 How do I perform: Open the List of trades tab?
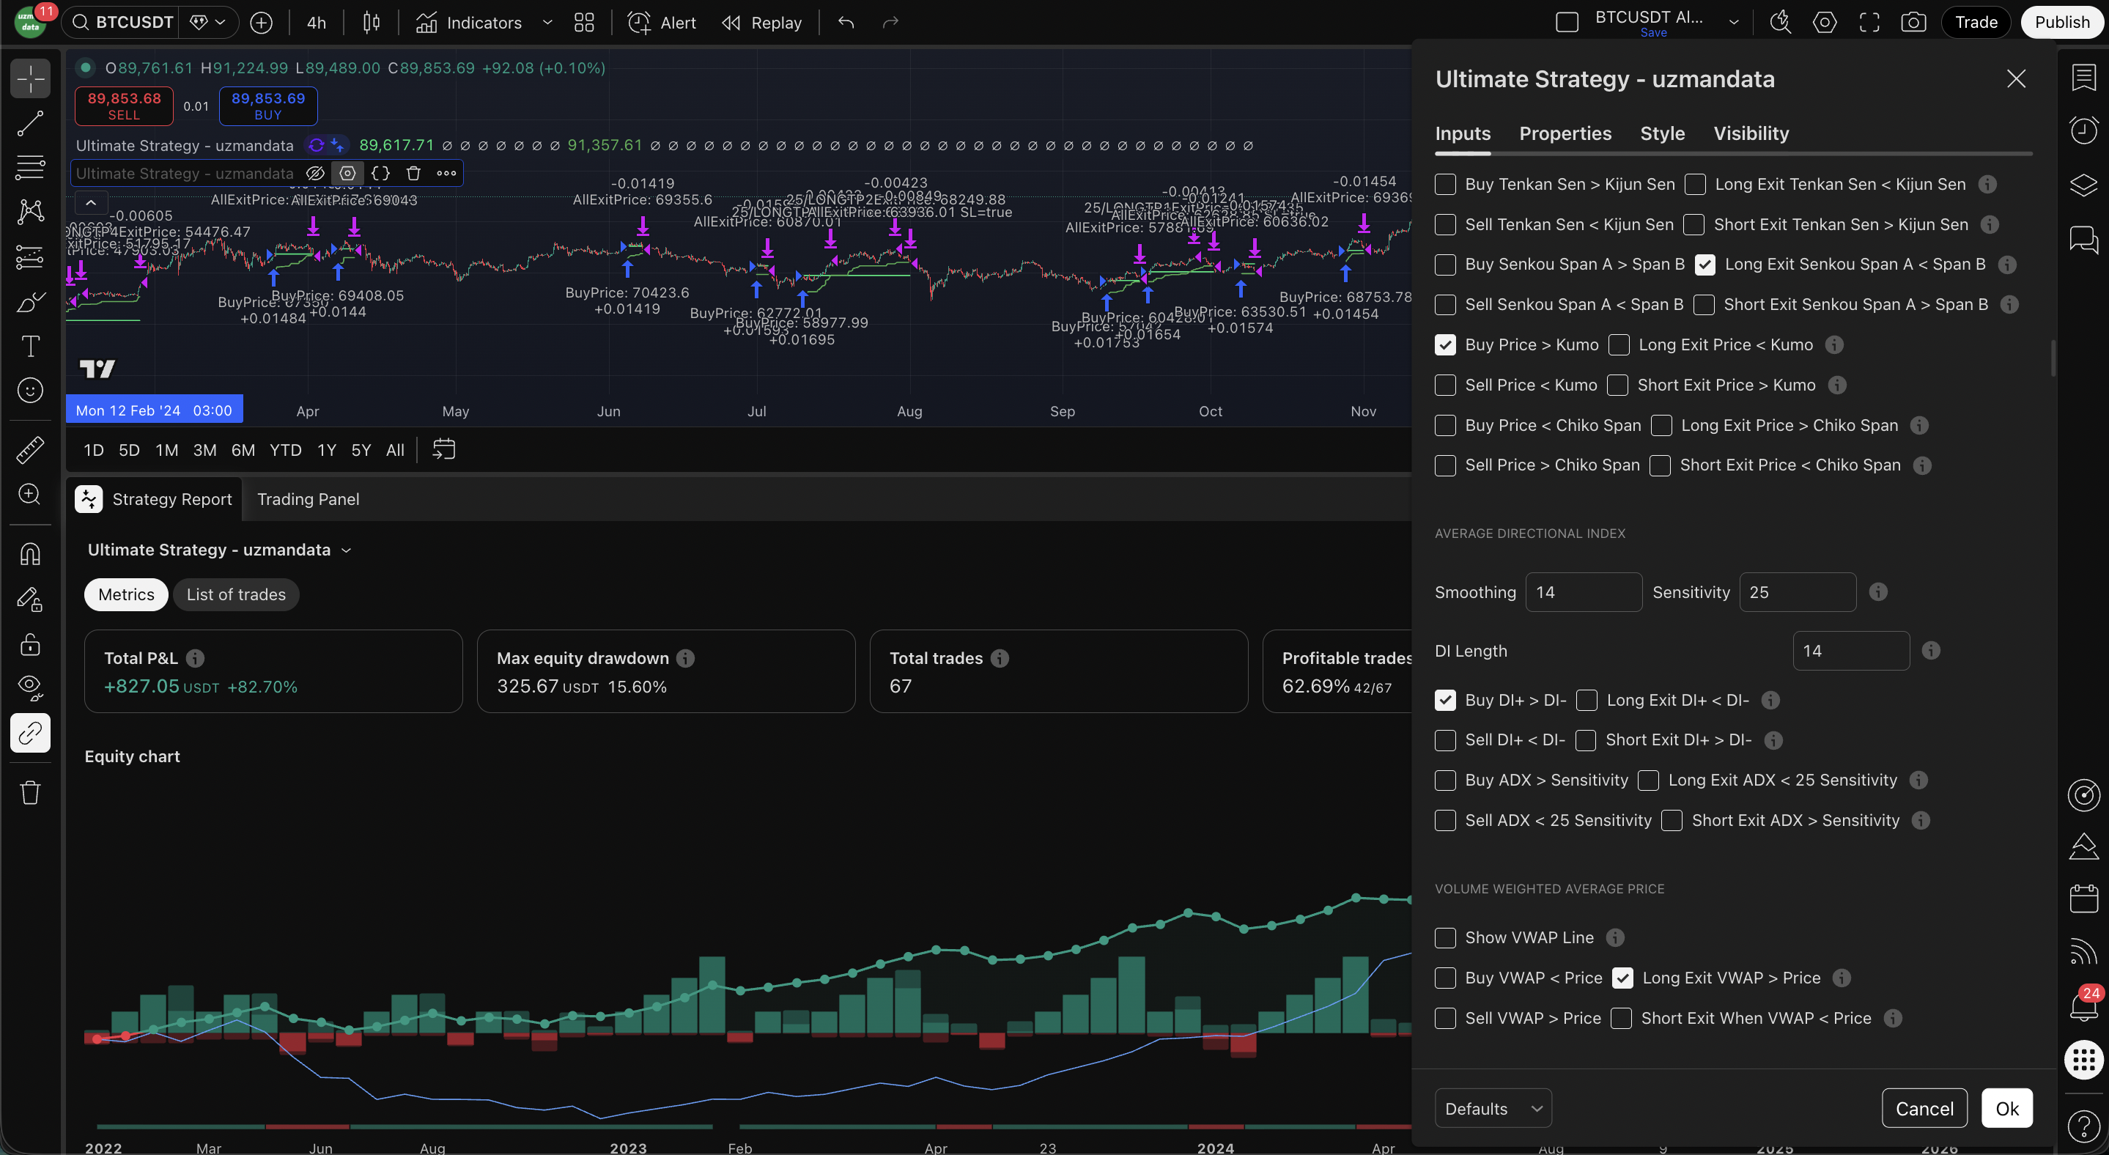click(236, 594)
